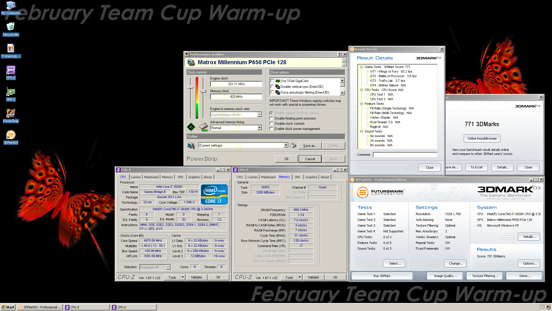The image size is (552, 311).
Task: Click the Direct3D icon next to Disable vertical sync
Action: pyautogui.click(x=278, y=87)
